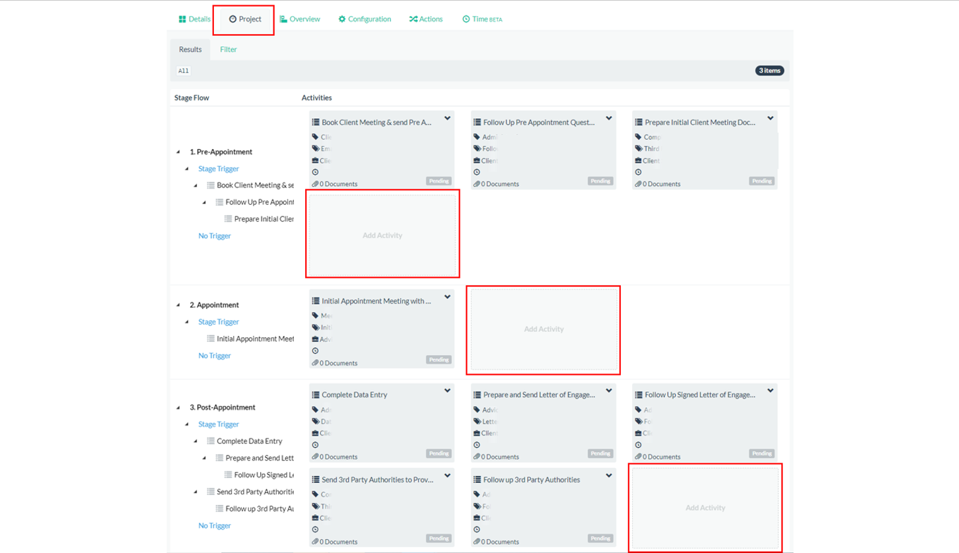Click list icon on Follow up 3rd Party Authorities card
The width and height of the screenshot is (959, 553).
click(x=477, y=480)
